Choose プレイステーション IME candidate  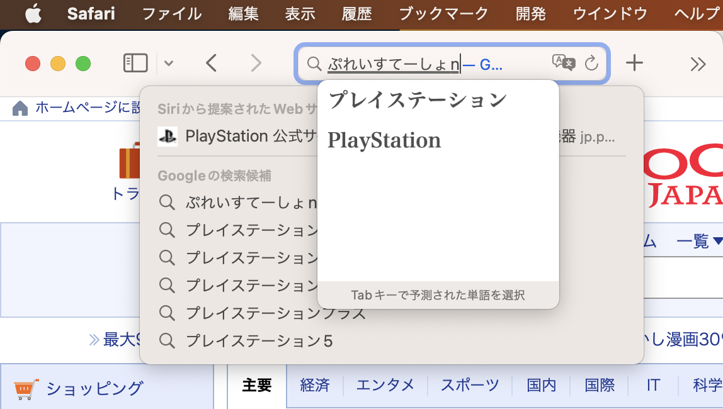418,99
